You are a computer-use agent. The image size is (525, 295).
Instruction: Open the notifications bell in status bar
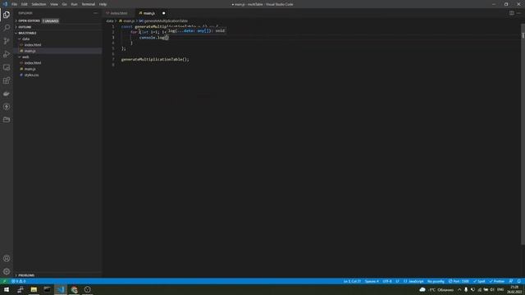[x=519, y=281]
